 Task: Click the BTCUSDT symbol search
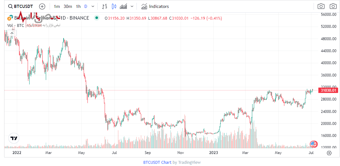[x=21, y=6]
